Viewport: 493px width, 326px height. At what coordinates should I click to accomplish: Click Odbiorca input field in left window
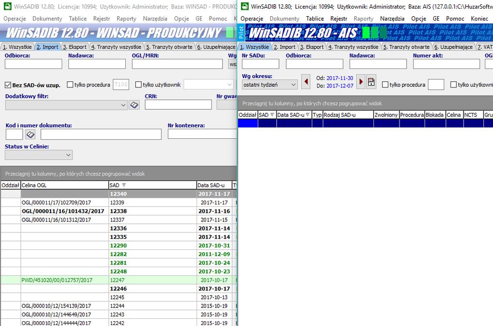coord(33,64)
